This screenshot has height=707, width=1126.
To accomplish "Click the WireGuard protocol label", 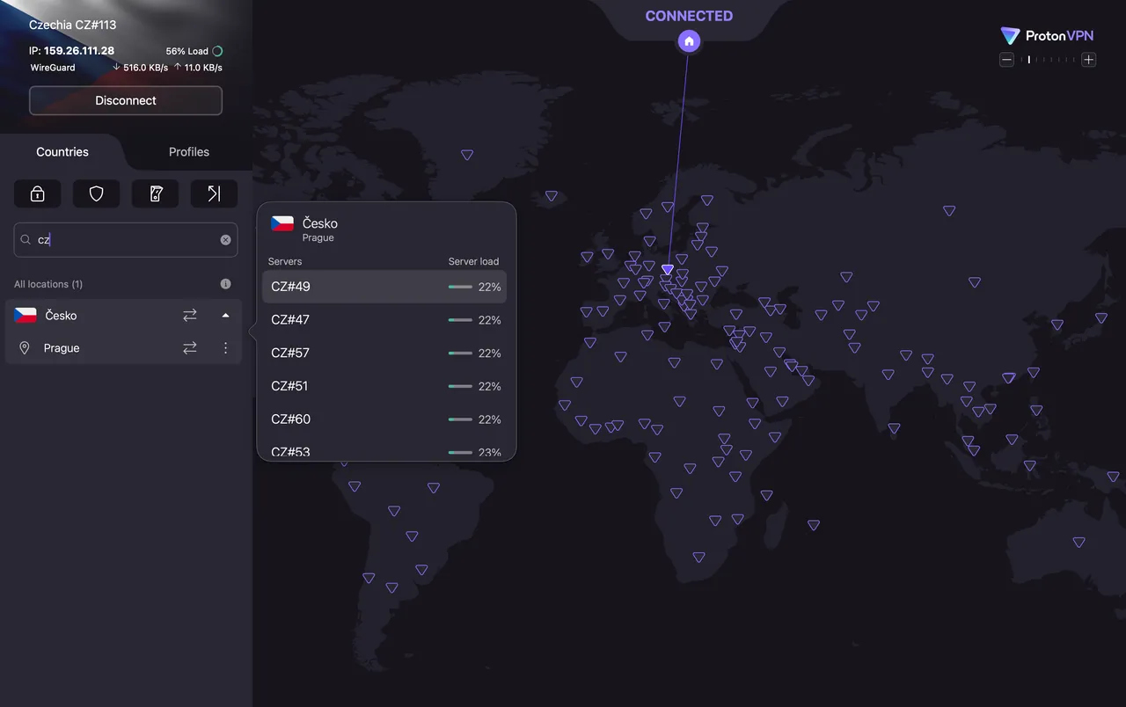I will coord(52,68).
